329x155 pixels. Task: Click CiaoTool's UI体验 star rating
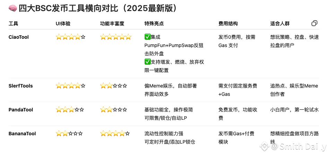pyautogui.click(x=70, y=37)
